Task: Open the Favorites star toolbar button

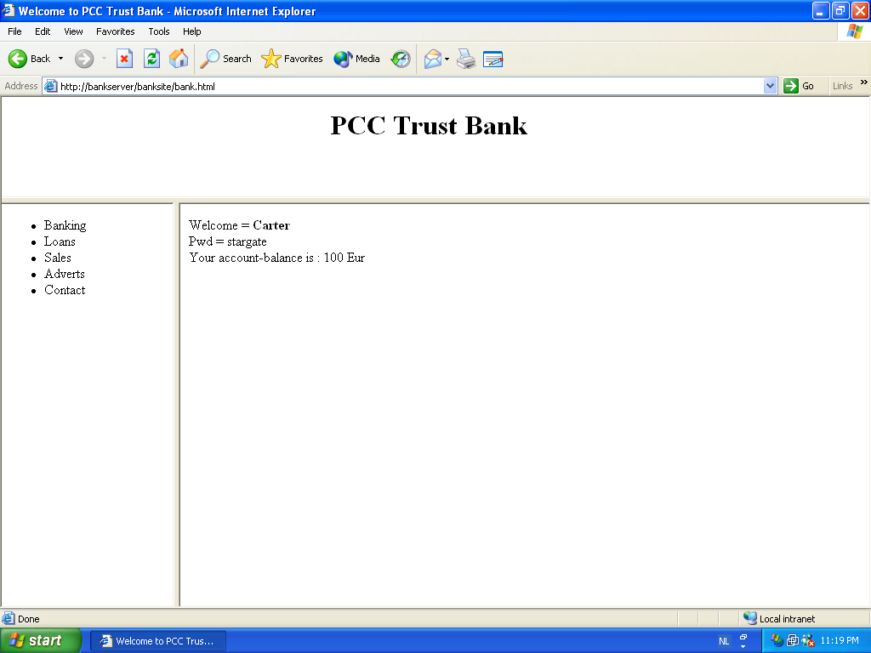Action: click(x=292, y=59)
